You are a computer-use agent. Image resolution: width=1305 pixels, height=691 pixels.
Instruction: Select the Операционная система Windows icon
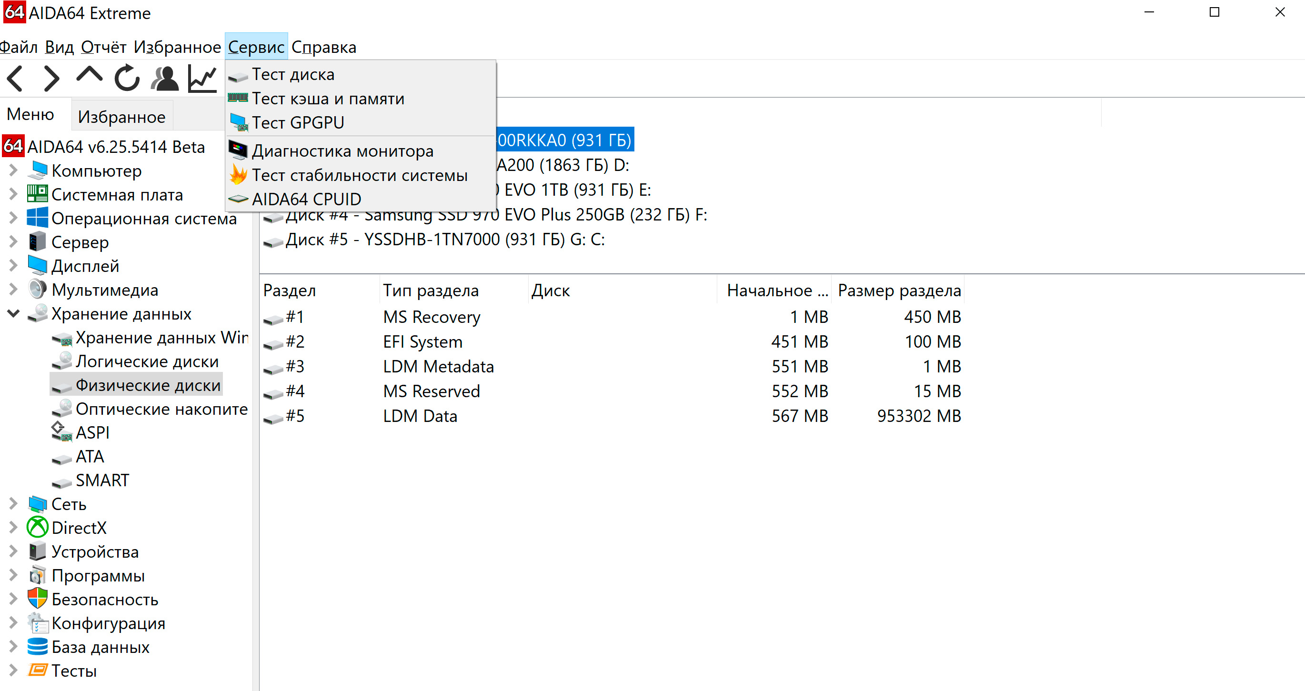click(38, 218)
